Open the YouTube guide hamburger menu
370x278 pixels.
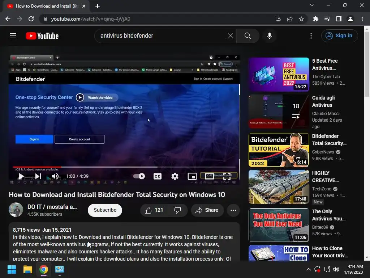click(13, 36)
